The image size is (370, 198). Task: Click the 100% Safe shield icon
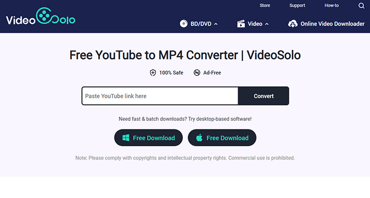click(x=153, y=73)
